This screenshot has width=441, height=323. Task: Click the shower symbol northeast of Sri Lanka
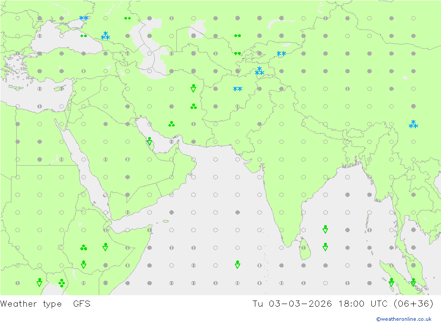[x=325, y=229]
